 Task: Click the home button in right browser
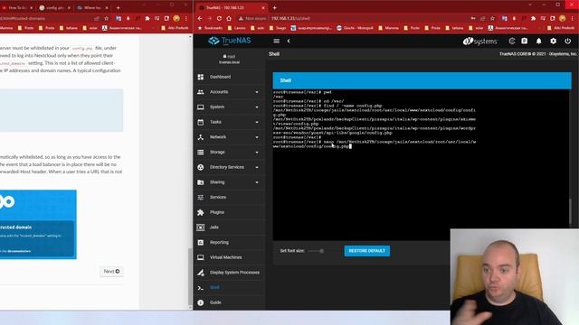tap(229, 18)
